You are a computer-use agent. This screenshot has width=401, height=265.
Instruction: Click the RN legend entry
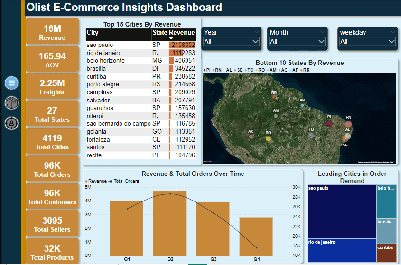217,70
